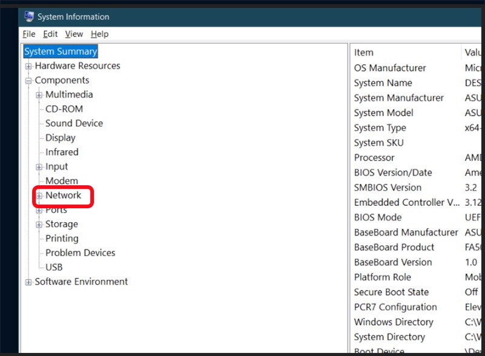Click the BaseBoard Product row
The image size is (485, 356).
(416, 247)
